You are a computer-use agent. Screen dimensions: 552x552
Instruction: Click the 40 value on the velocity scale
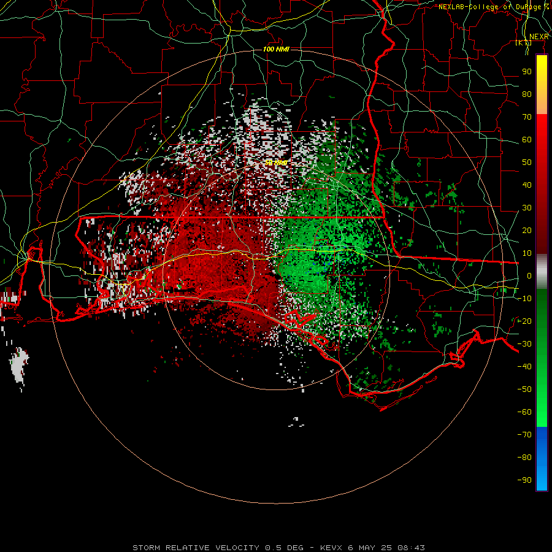pos(527,185)
